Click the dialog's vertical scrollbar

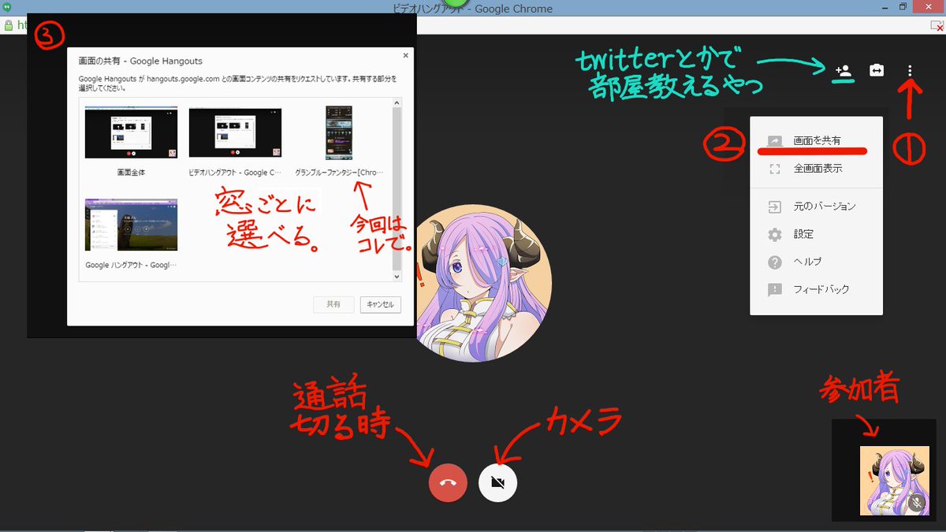tap(397, 189)
